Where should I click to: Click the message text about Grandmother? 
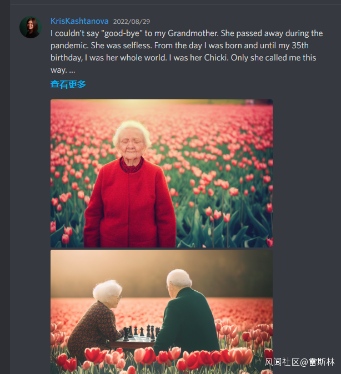(x=187, y=52)
